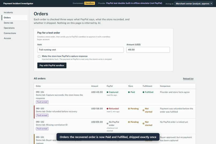216x144 pixels.
Task: Click Pay with PayPal sandbox button
Action: click(52, 65)
